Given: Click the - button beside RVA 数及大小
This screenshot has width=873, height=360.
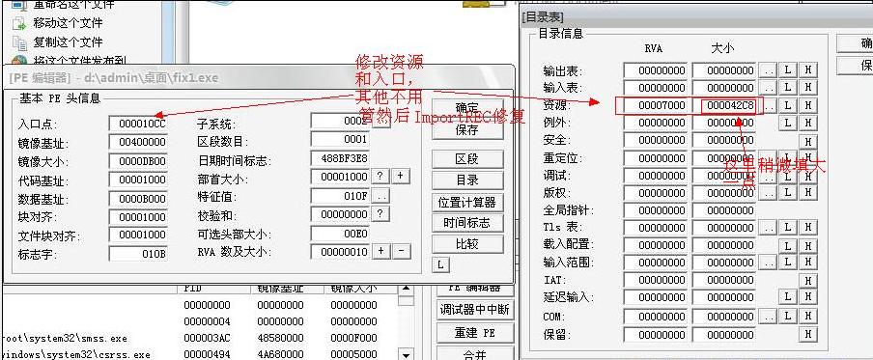Looking at the screenshot, I should [402, 251].
